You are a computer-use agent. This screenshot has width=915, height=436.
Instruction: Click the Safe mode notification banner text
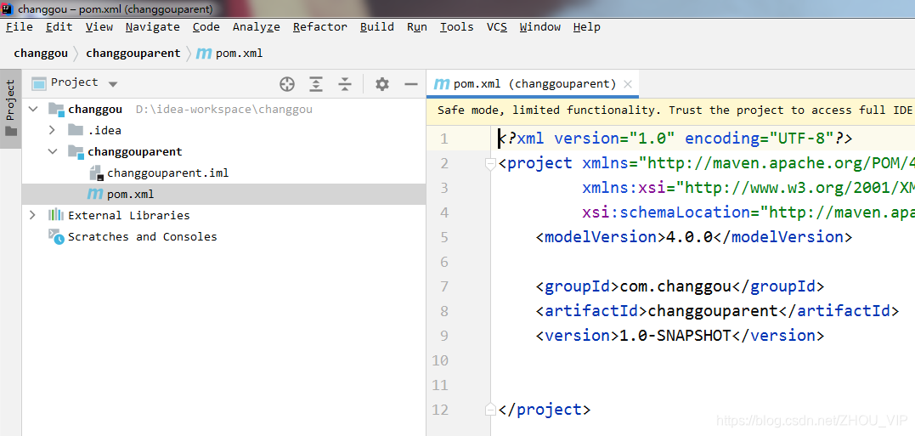(674, 110)
